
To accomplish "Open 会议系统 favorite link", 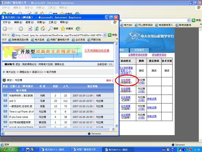I will pos(78,40).
